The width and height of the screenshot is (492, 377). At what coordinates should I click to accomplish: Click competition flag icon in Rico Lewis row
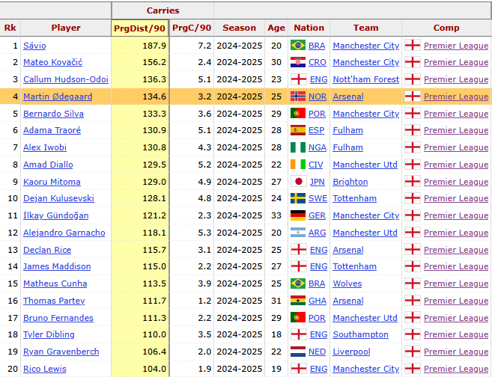click(413, 369)
